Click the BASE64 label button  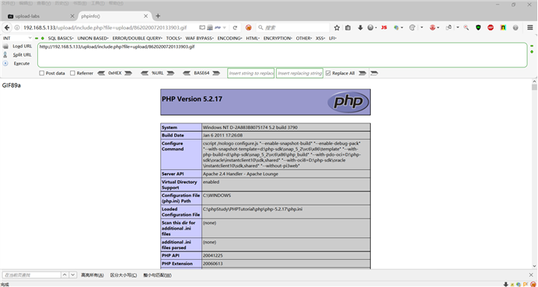point(201,73)
